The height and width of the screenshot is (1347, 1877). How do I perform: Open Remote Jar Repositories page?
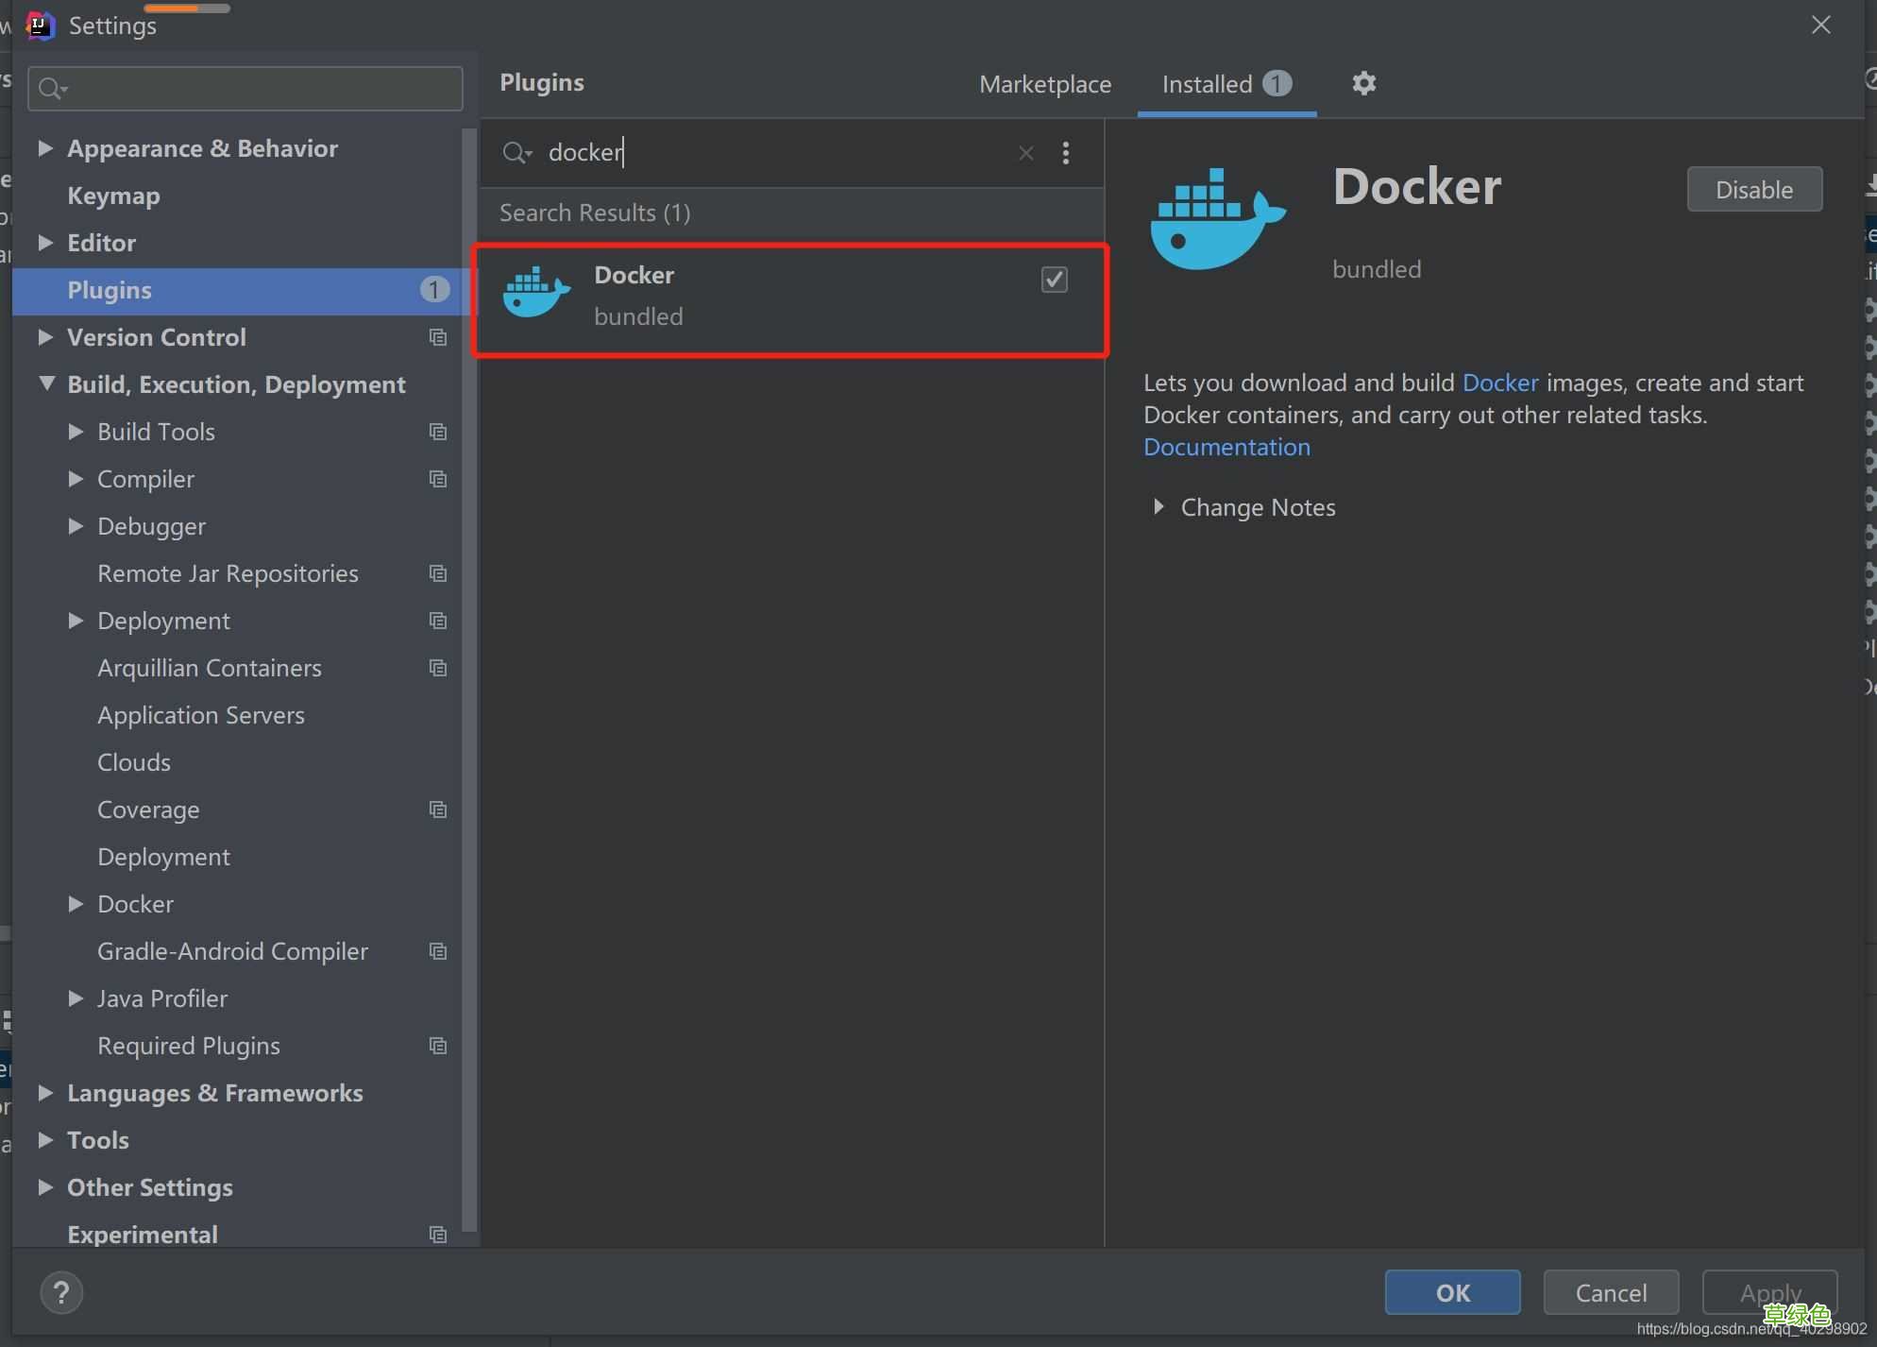(x=228, y=573)
